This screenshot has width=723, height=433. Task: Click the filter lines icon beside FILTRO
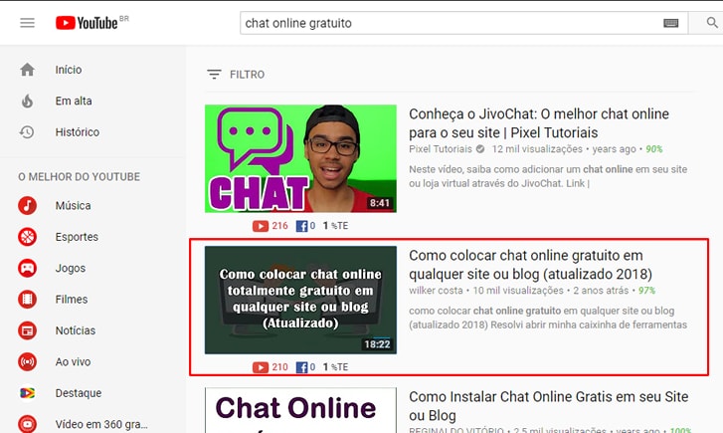[214, 75]
